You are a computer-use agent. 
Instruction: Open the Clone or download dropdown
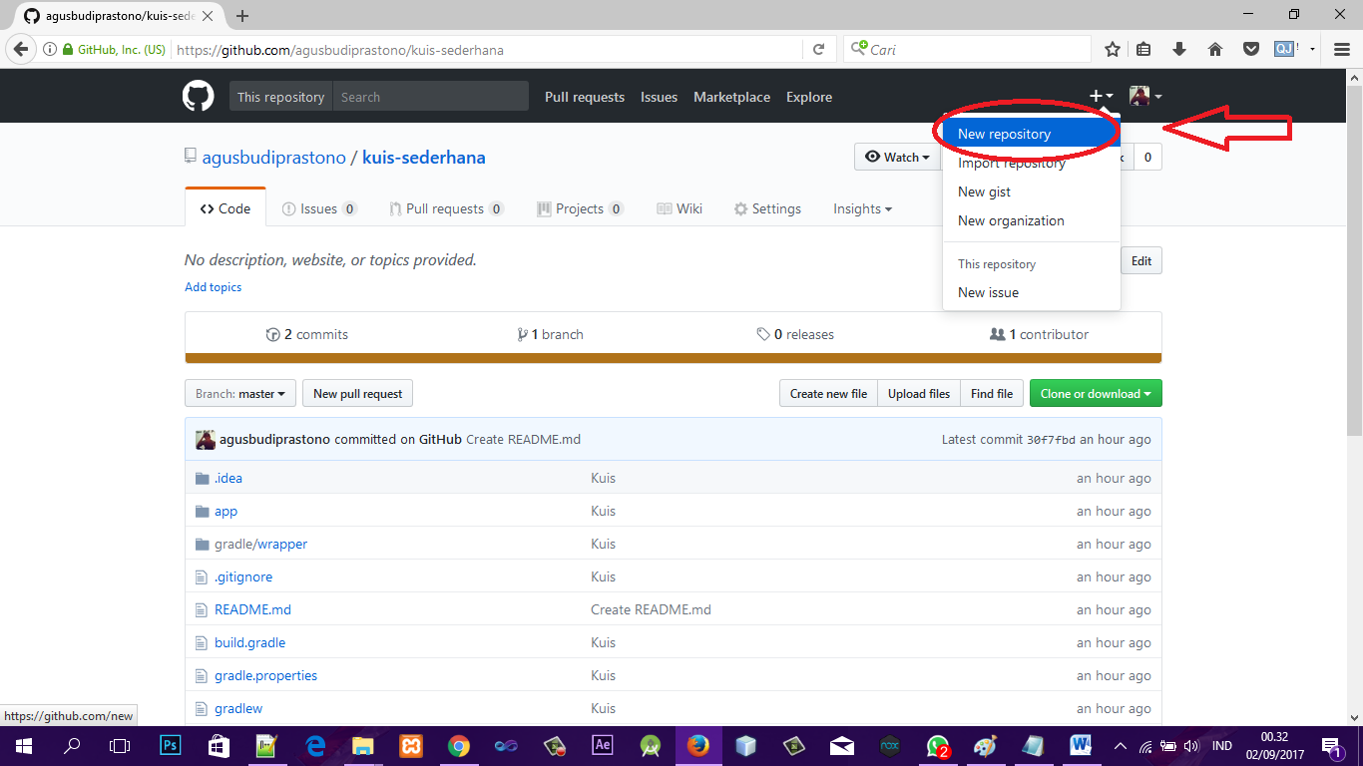(1095, 393)
